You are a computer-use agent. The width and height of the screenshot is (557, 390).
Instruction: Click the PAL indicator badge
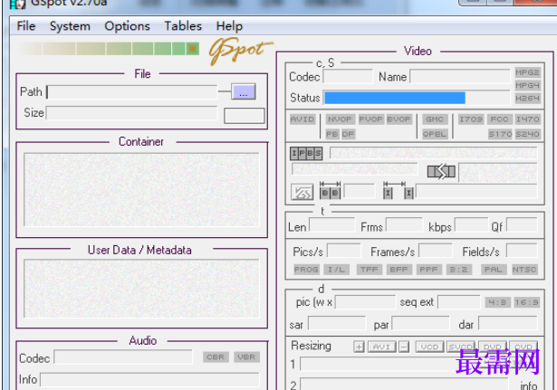pyautogui.click(x=494, y=270)
